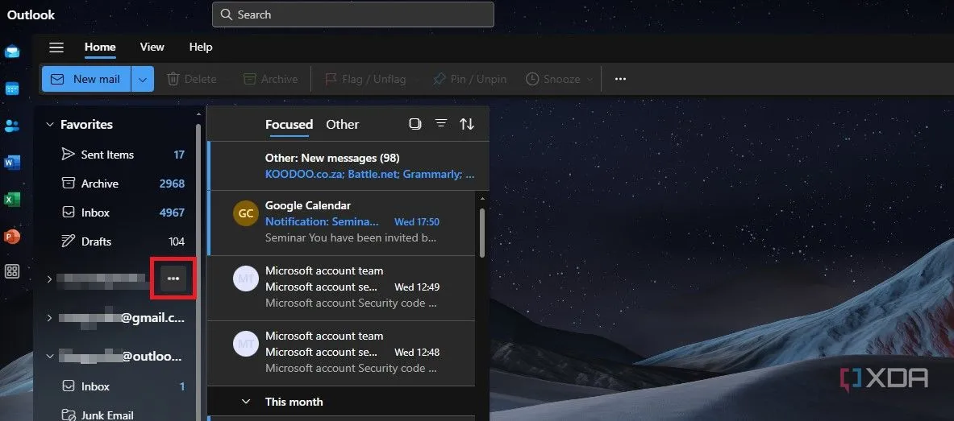The height and width of the screenshot is (421, 954).
Task: Click the message list scrollbar
Action: tap(482, 233)
